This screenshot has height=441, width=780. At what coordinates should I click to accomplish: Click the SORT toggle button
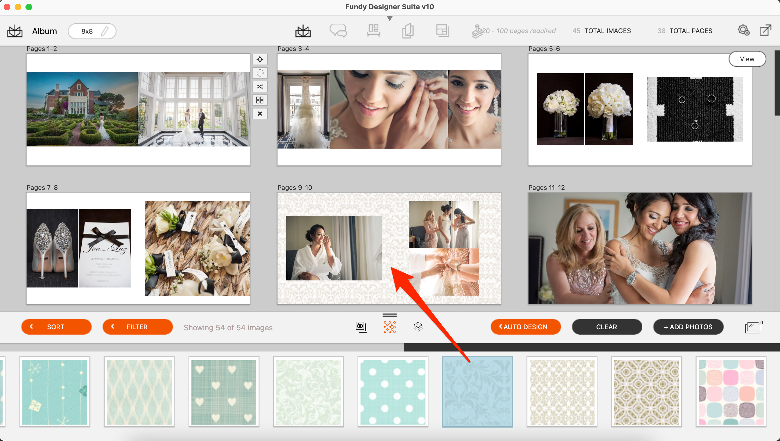[56, 327]
